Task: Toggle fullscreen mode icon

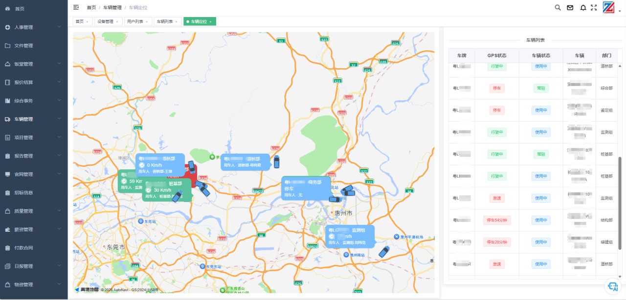Action: tap(594, 7)
